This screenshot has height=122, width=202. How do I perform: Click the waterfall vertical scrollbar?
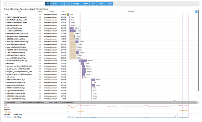pyautogui.click(x=198, y=50)
